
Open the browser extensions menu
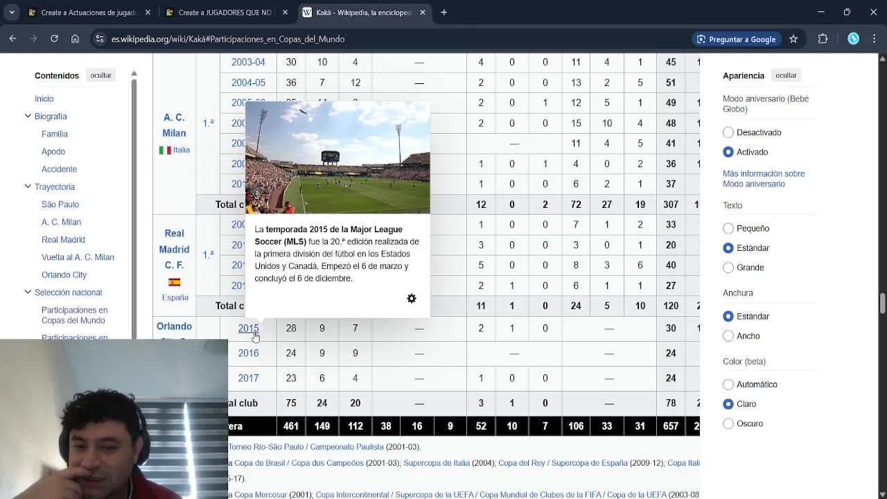pyautogui.click(x=823, y=39)
